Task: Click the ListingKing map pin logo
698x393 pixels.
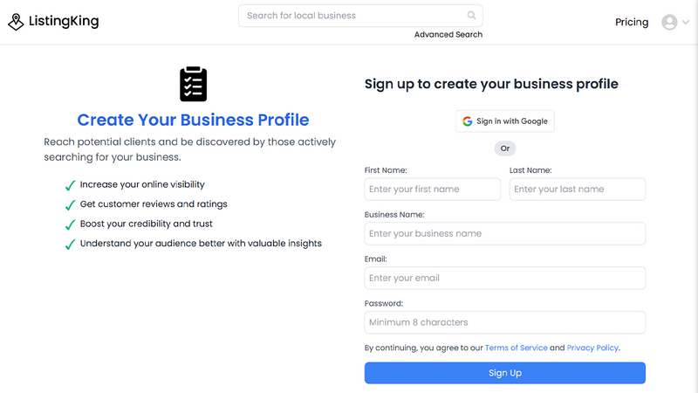Action: (16, 22)
